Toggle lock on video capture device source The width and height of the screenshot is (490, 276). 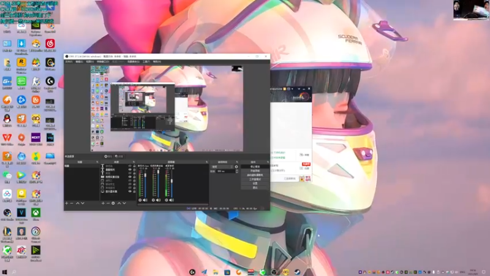coord(134,177)
